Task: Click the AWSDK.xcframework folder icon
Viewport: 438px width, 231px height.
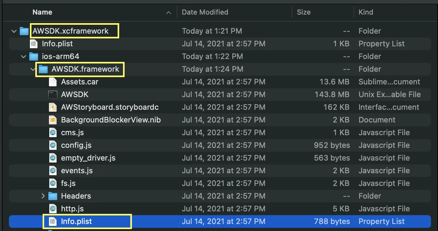Action: pos(24,31)
